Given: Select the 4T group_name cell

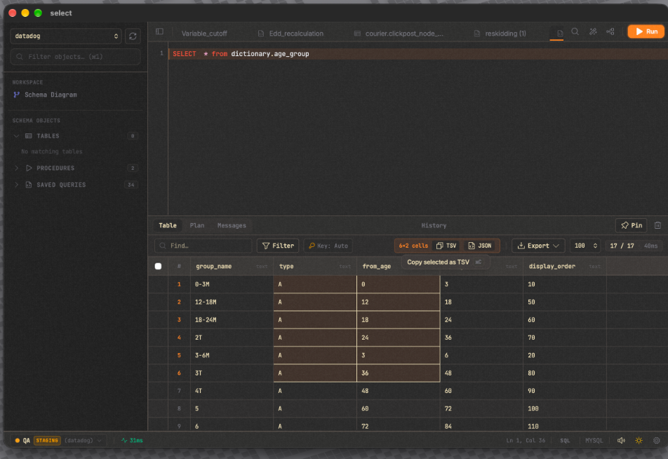Looking at the screenshot, I should (232, 391).
